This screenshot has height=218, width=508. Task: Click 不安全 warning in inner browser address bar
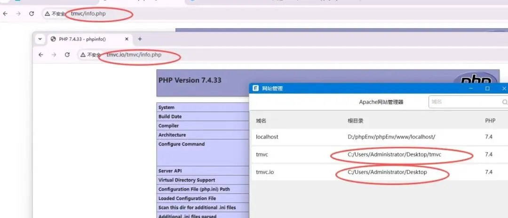coord(91,55)
